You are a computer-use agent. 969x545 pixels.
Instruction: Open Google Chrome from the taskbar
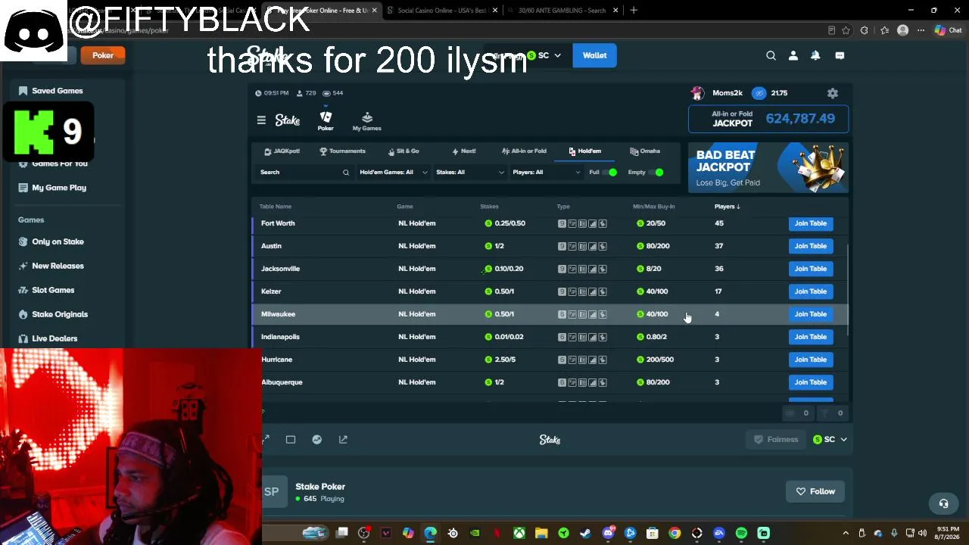tap(675, 533)
